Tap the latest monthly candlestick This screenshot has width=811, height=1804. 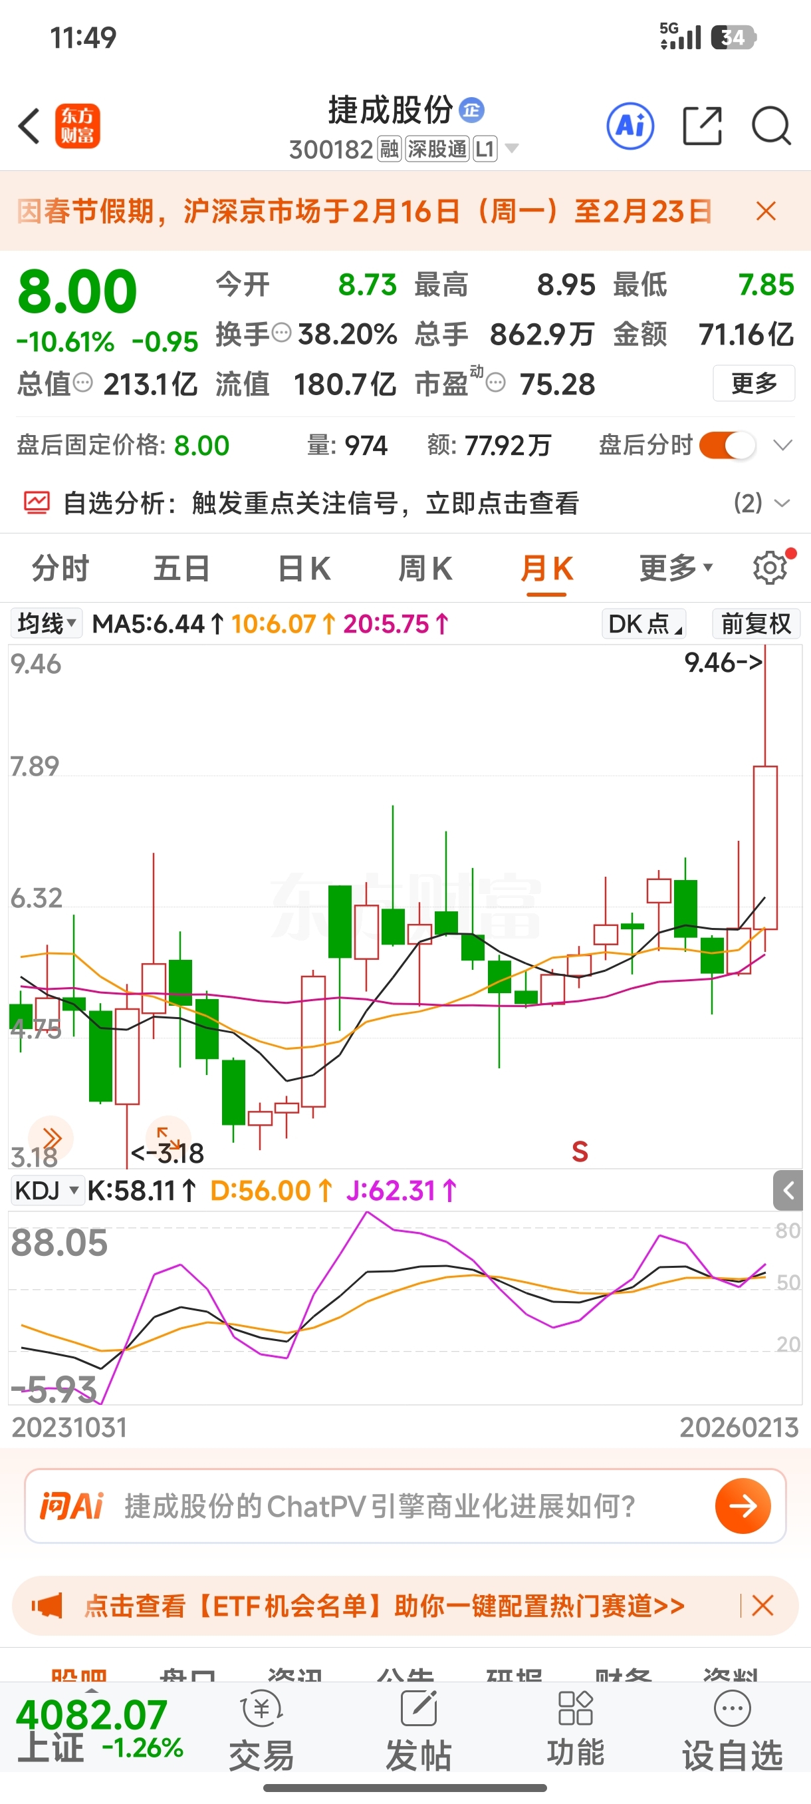click(765, 847)
